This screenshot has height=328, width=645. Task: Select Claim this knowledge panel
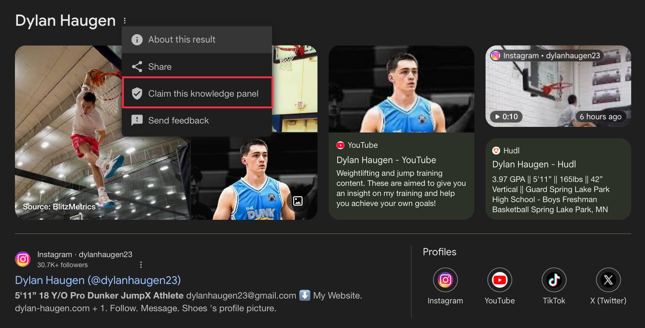(x=198, y=93)
